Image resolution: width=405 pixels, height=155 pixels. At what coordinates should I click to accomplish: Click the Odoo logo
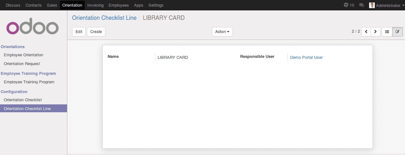point(33,28)
